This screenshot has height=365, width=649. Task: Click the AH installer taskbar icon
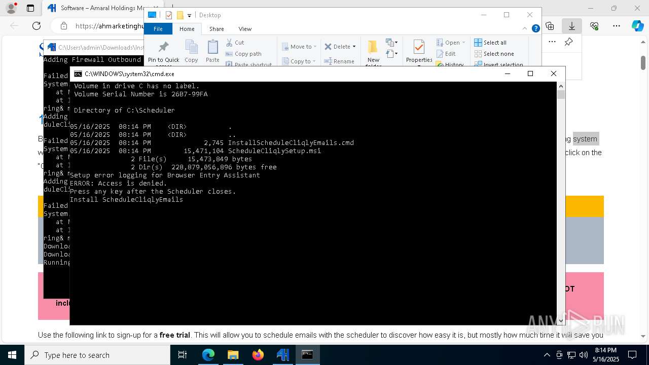click(282, 355)
